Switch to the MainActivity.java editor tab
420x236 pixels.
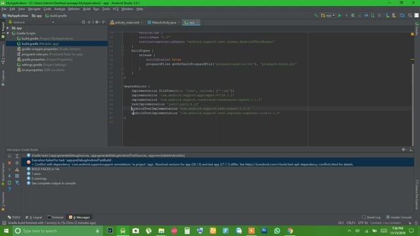[x=163, y=22]
